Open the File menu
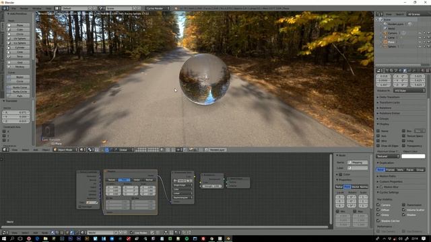Viewport: 431px width, 242px height. tap(13, 8)
